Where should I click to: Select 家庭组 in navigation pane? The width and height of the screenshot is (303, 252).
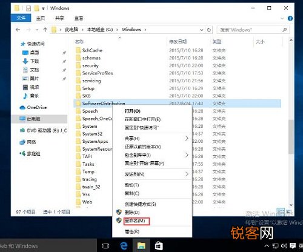click(x=33, y=154)
